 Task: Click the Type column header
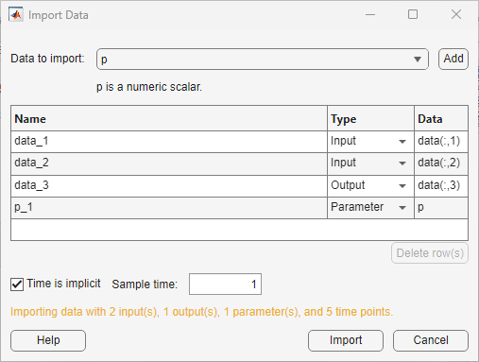[x=370, y=119]
